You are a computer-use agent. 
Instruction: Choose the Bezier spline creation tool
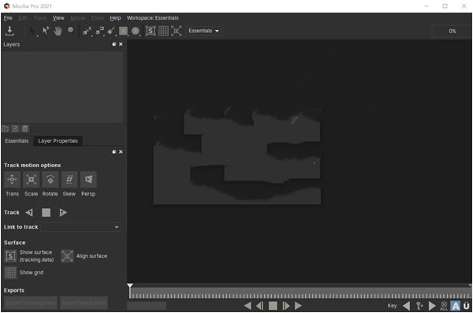click(x=99, y=31)
